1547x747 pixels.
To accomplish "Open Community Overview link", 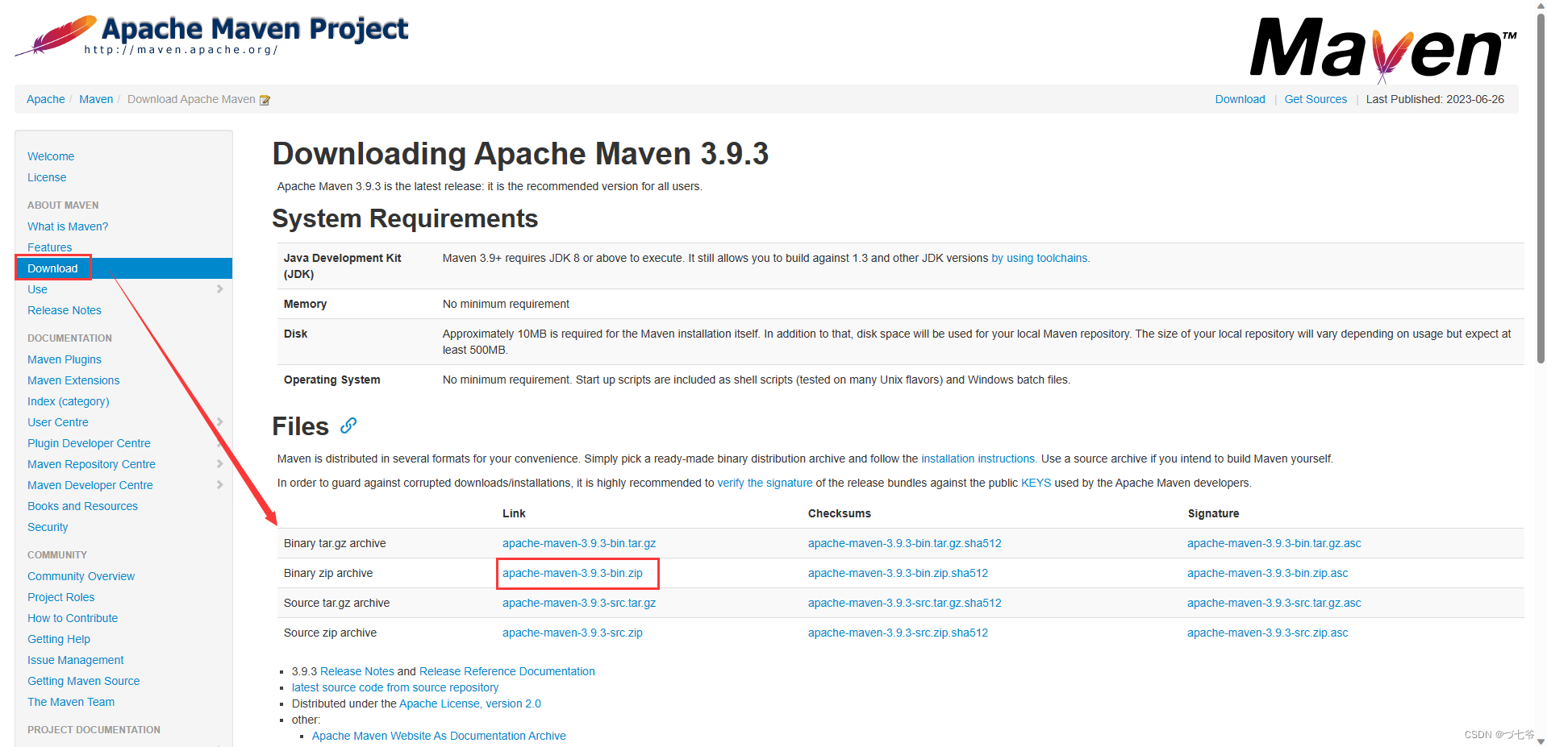I will (x=81, y=576).
